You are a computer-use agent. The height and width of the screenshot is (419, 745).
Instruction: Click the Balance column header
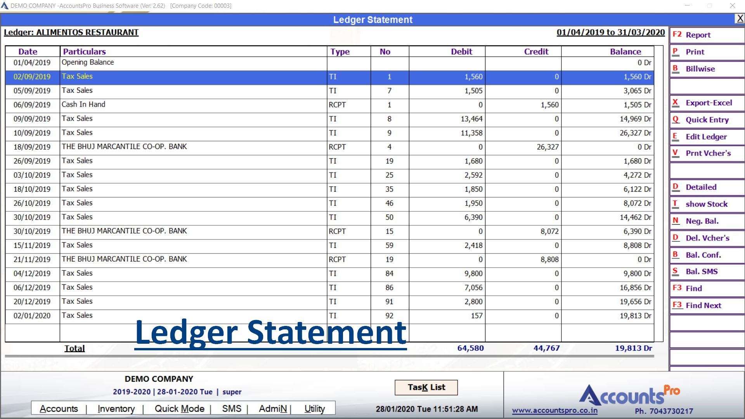point(625,52)
